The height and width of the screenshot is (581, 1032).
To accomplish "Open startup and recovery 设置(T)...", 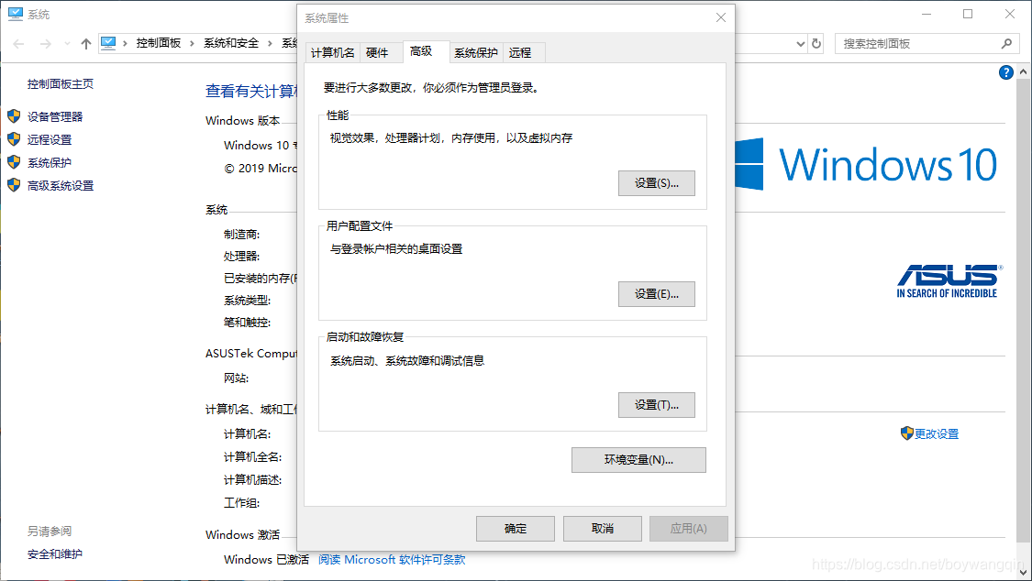I will click(x=656, y=406).
